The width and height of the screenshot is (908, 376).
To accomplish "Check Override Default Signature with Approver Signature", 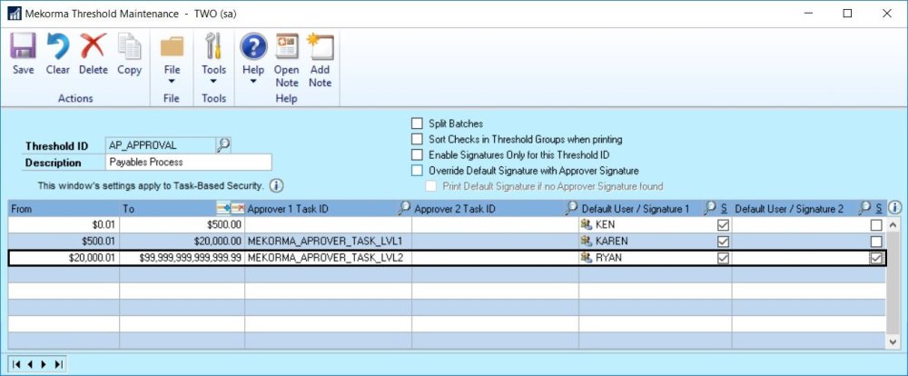I will pyautogui.click(x=417, y=171).
